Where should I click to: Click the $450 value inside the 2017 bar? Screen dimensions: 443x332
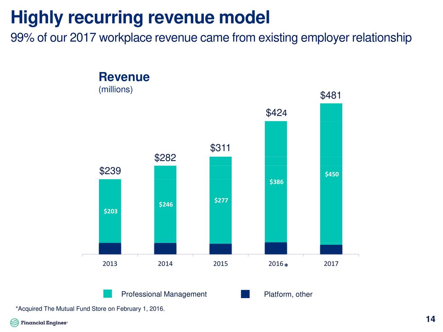pos(332,174)
